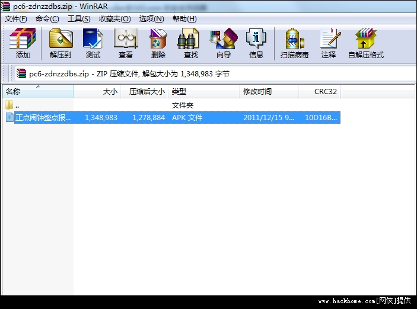Click the 1,278,884 packed size cell
The width and height of the screenshot is (417, 309).
[149, 117]
